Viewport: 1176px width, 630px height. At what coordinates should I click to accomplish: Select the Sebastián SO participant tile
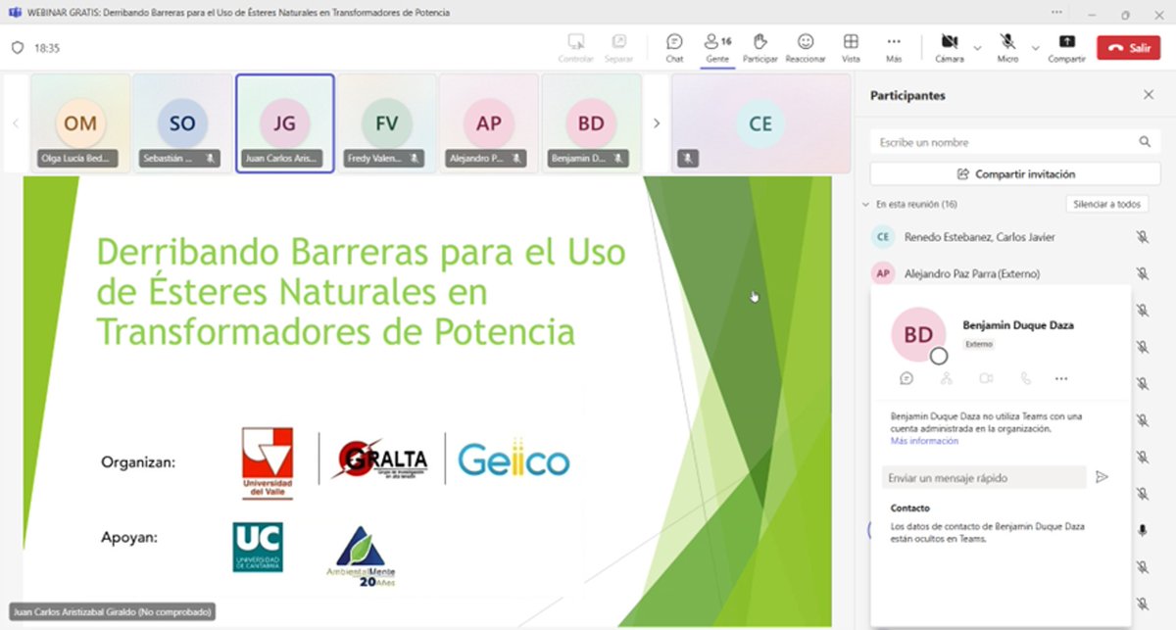pos(182,122)
